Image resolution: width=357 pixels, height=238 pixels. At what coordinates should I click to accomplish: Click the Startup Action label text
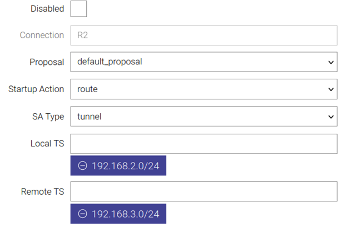pyautogui.click(x=36, y=89)
